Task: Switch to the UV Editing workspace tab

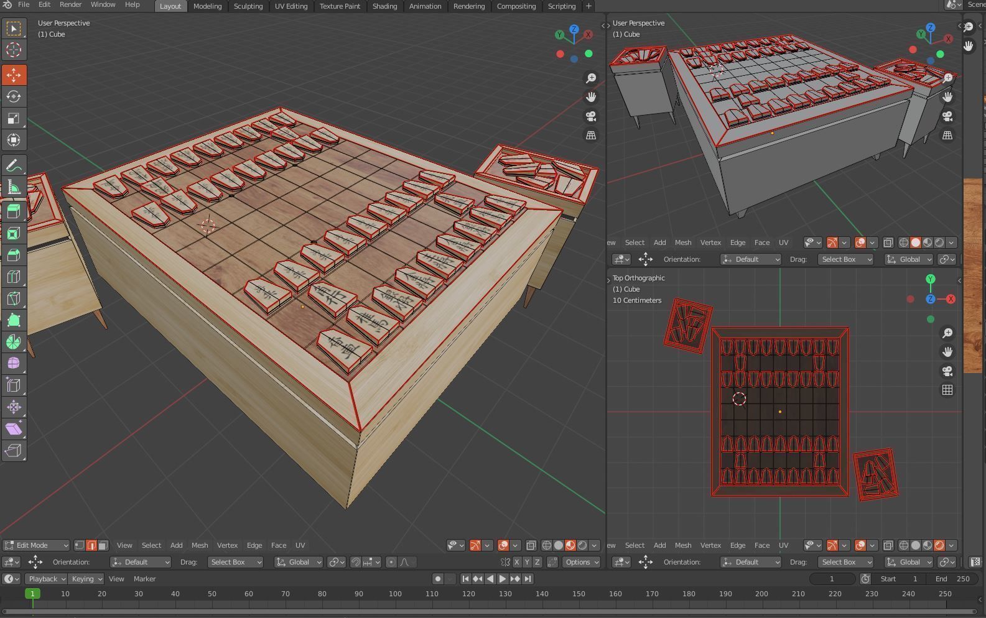Action: [x=291, y=6]
